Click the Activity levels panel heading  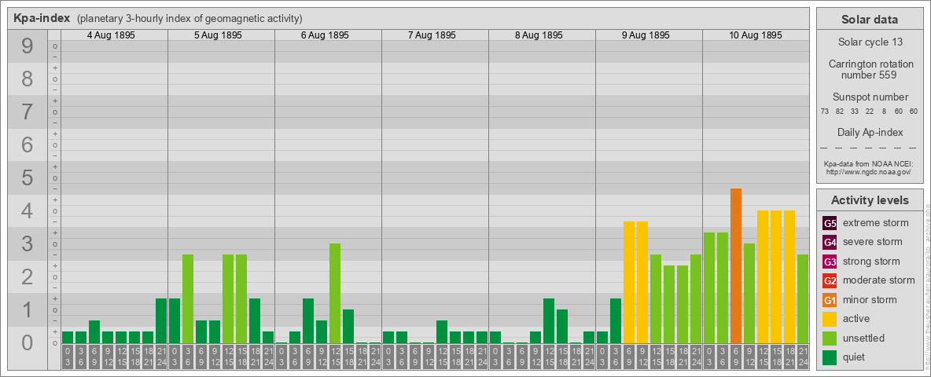[x=869, y=200]
